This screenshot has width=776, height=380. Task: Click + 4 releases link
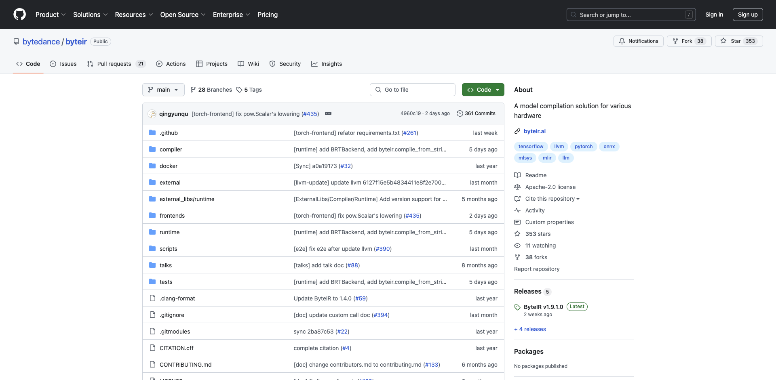pyautogui.click(x=530, y=329)
